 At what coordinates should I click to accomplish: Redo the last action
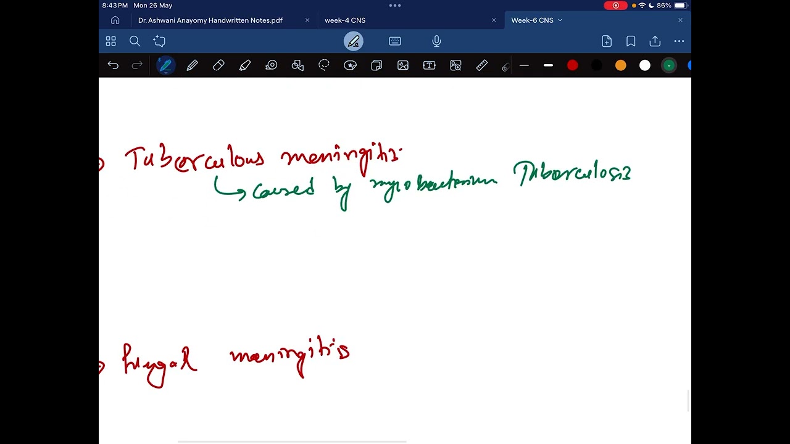click(x=137, y=65)
